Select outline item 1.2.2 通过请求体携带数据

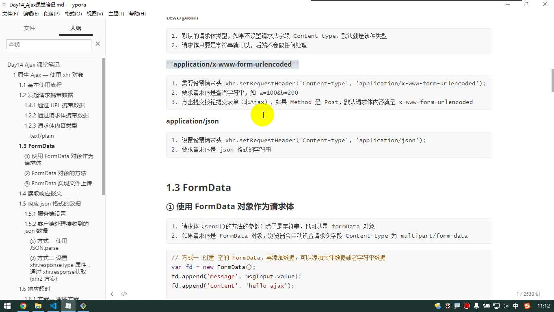[56, 115]
